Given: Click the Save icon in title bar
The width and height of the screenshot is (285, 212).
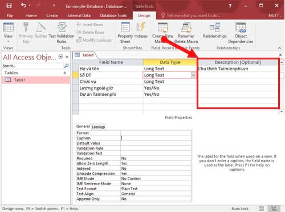Looking at the screenshot, I should (x=9, y=6).
